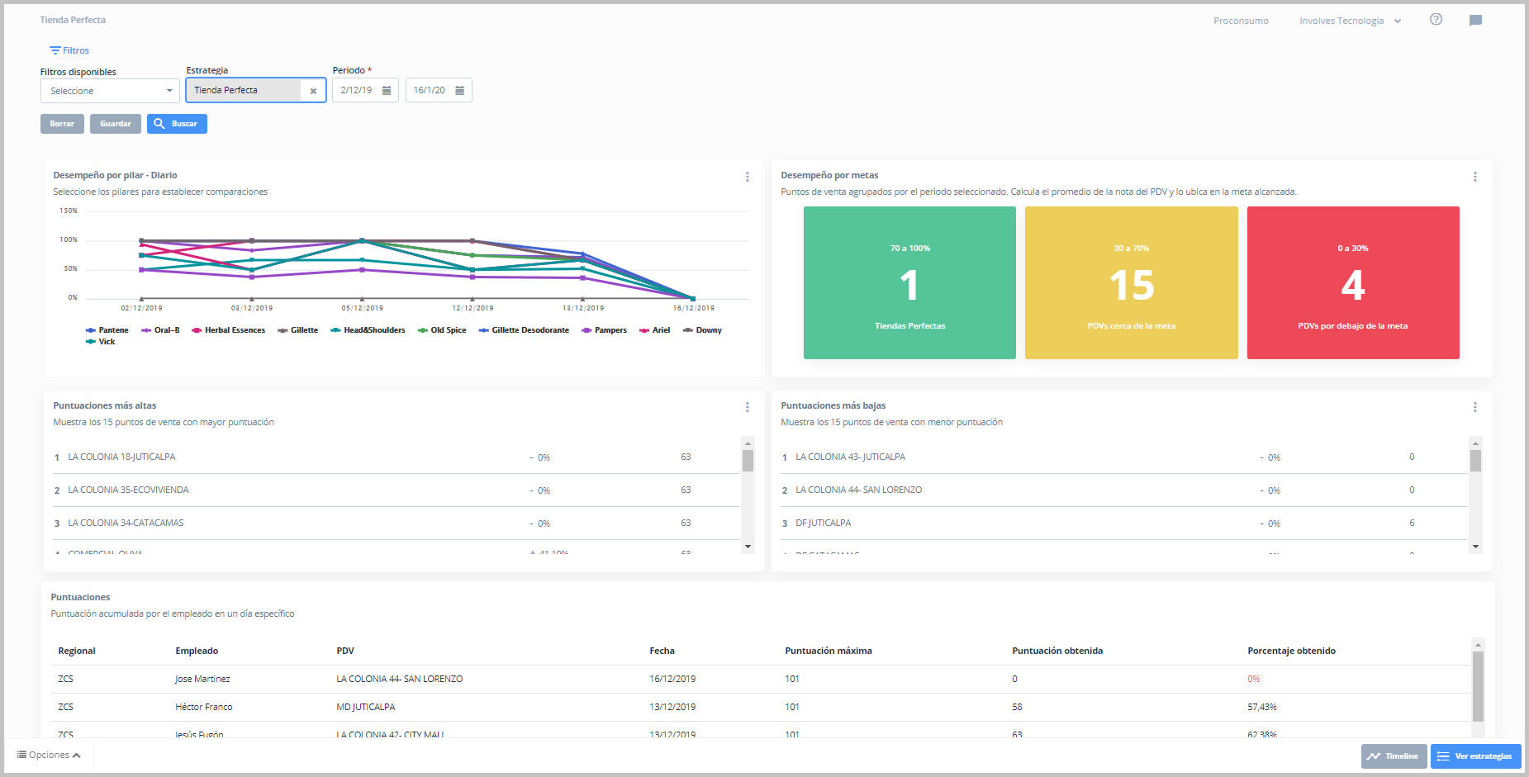Open the help question mark icon

click(x=1436, y=20)
